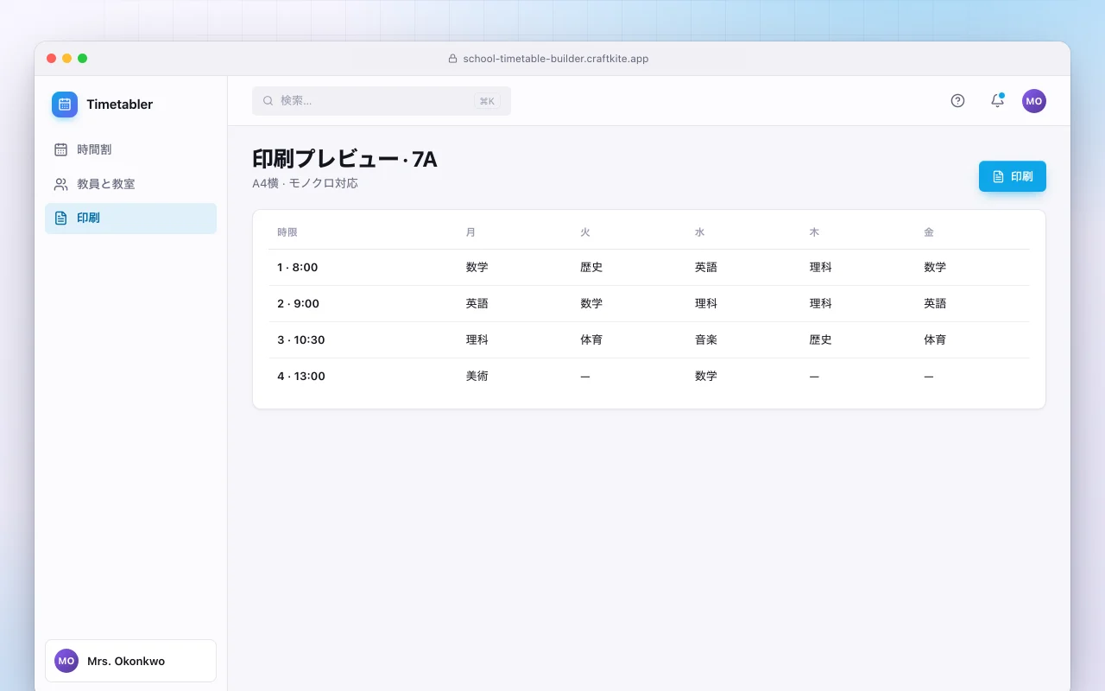Open the help question-mark icon

[x=957, y=101]
